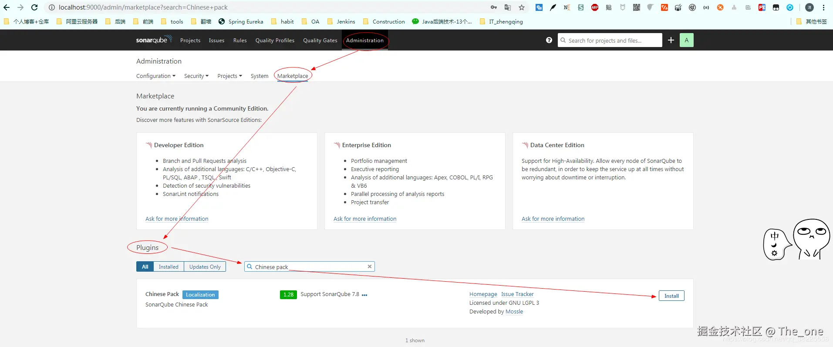Select the Updates Only plugins filter
This screenshot has height=347, width=833.
[205, 266]
